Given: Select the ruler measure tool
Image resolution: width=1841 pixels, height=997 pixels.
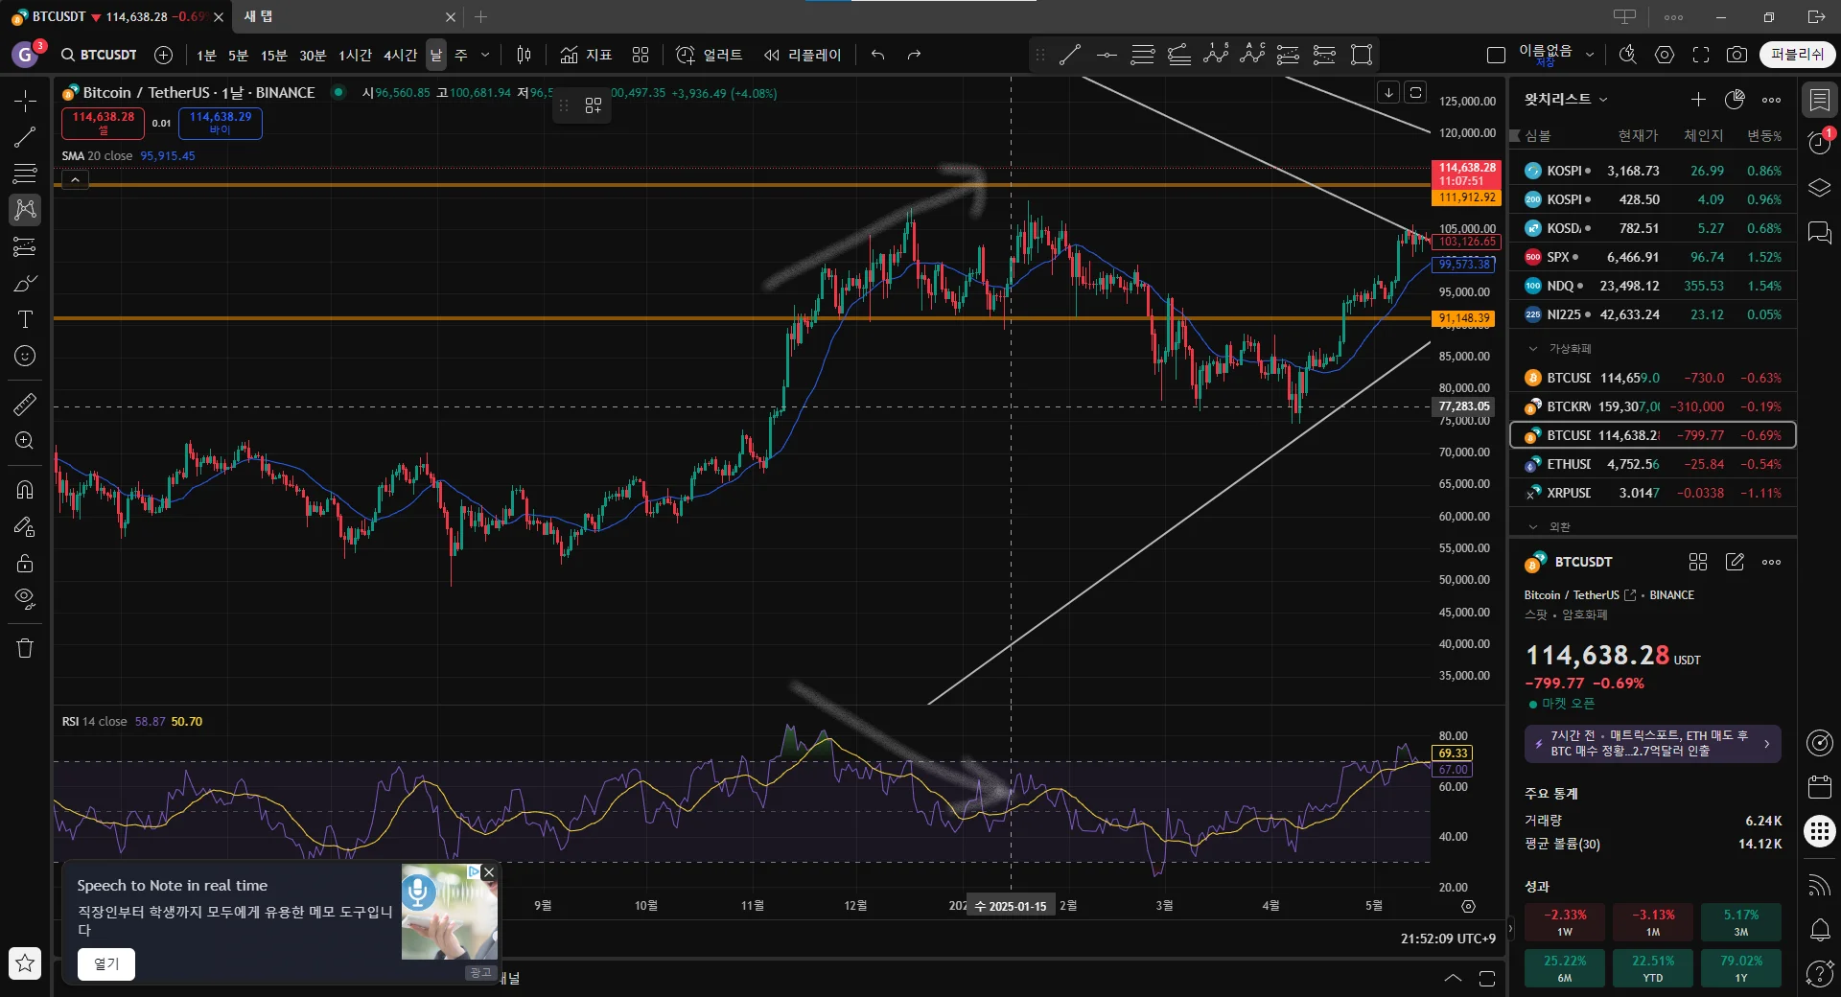Looking at the screenshot, I should (25, 405).
